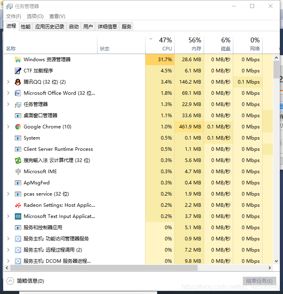Expand the Google Chrome process group
283x294 pixels.
8,127
